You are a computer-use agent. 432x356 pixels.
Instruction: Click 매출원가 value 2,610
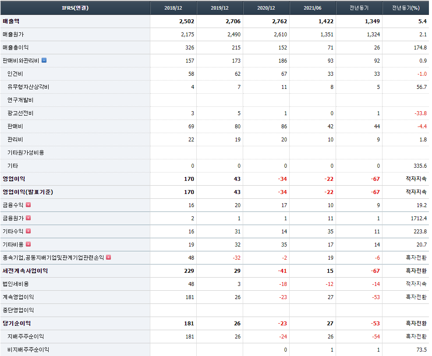tap(280, 35)
